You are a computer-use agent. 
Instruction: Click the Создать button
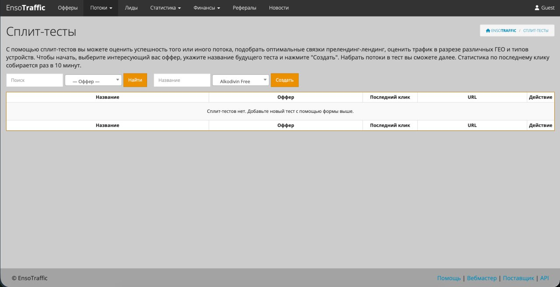coord(284,80)
